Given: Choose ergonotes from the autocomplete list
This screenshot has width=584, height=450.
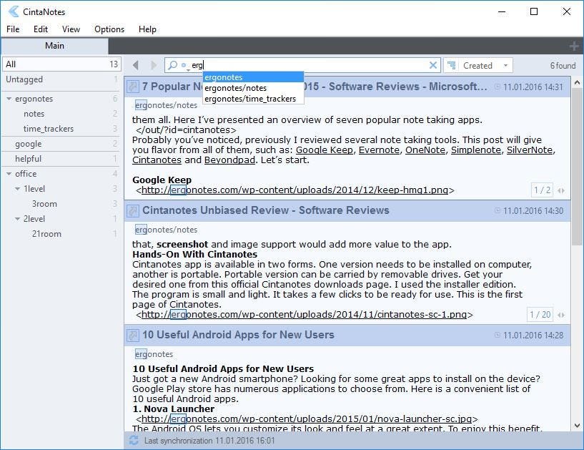Looking at the screenshot, I should tap(253, 77).
